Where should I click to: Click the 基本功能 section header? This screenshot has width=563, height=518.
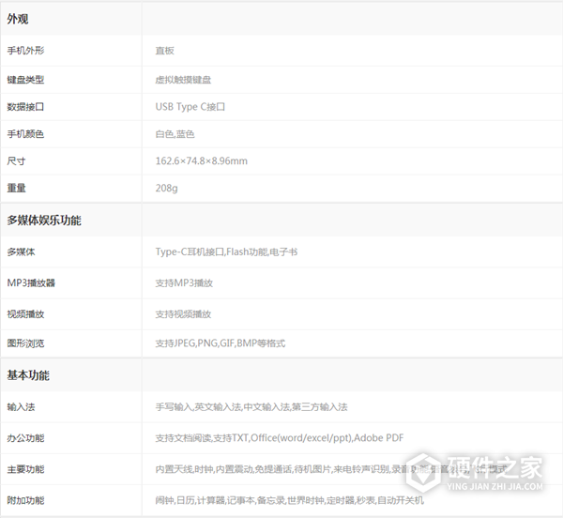tap(28, 375)
